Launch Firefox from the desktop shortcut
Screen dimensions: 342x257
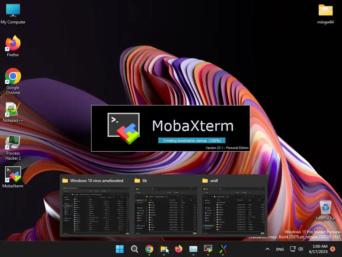click(x=13, y=46)
